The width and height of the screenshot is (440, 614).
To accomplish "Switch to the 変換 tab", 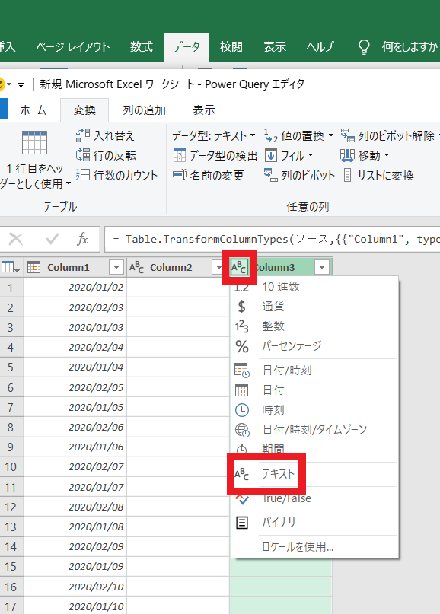I will click(x=84, y=110).
